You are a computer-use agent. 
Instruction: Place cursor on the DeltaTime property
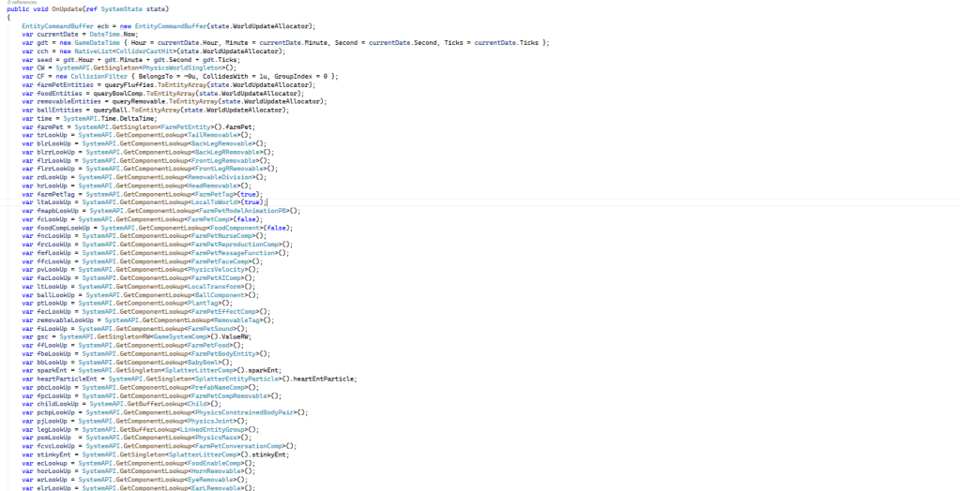point(145,119)
